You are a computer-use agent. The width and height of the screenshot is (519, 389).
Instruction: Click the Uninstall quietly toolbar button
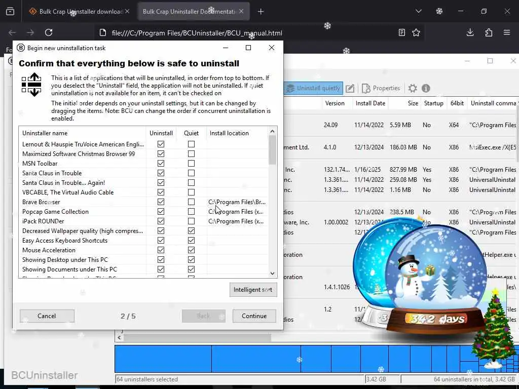pyautogui.click(x=313, y=88)
